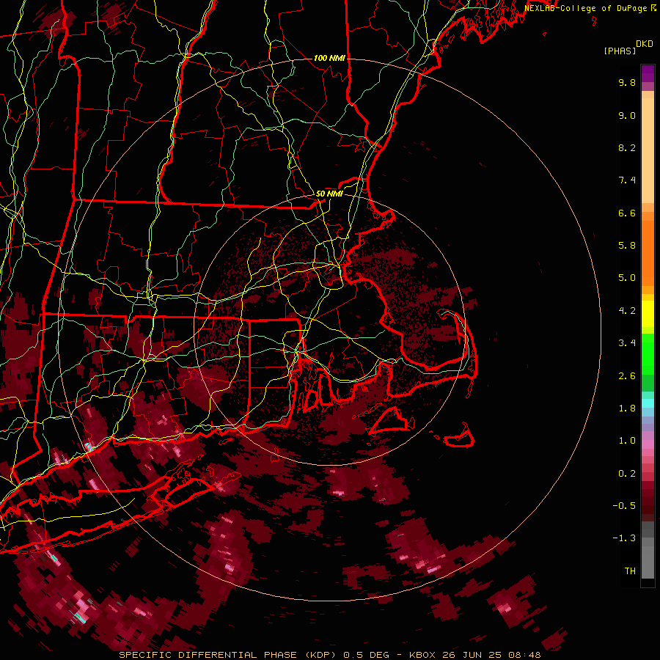660x660 pixels.
Task: Click the 3.4 legend value
Action: pos(627,343)
